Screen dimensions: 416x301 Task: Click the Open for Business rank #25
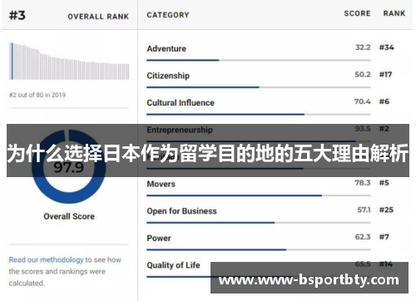[x=386, y=210]
